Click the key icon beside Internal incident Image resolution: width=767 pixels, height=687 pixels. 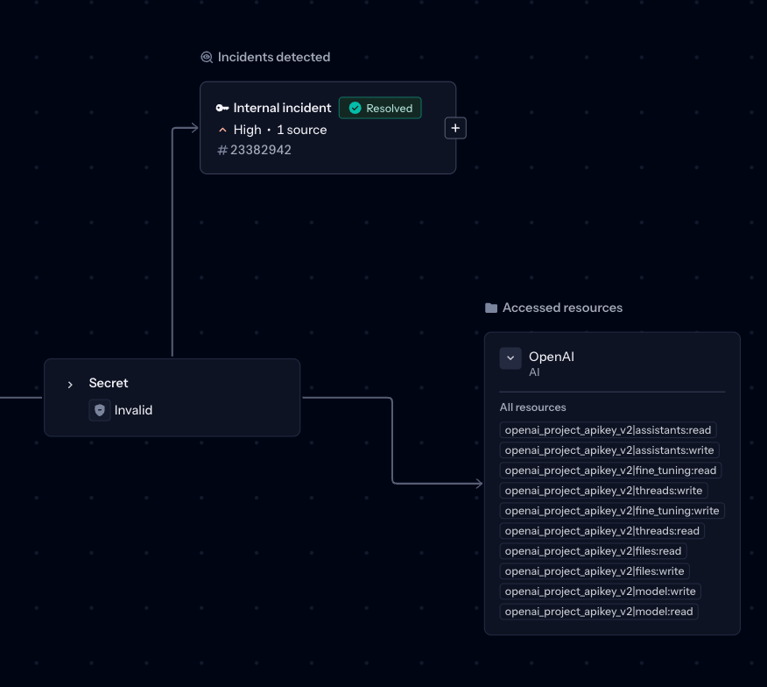[x=222, y=108]
